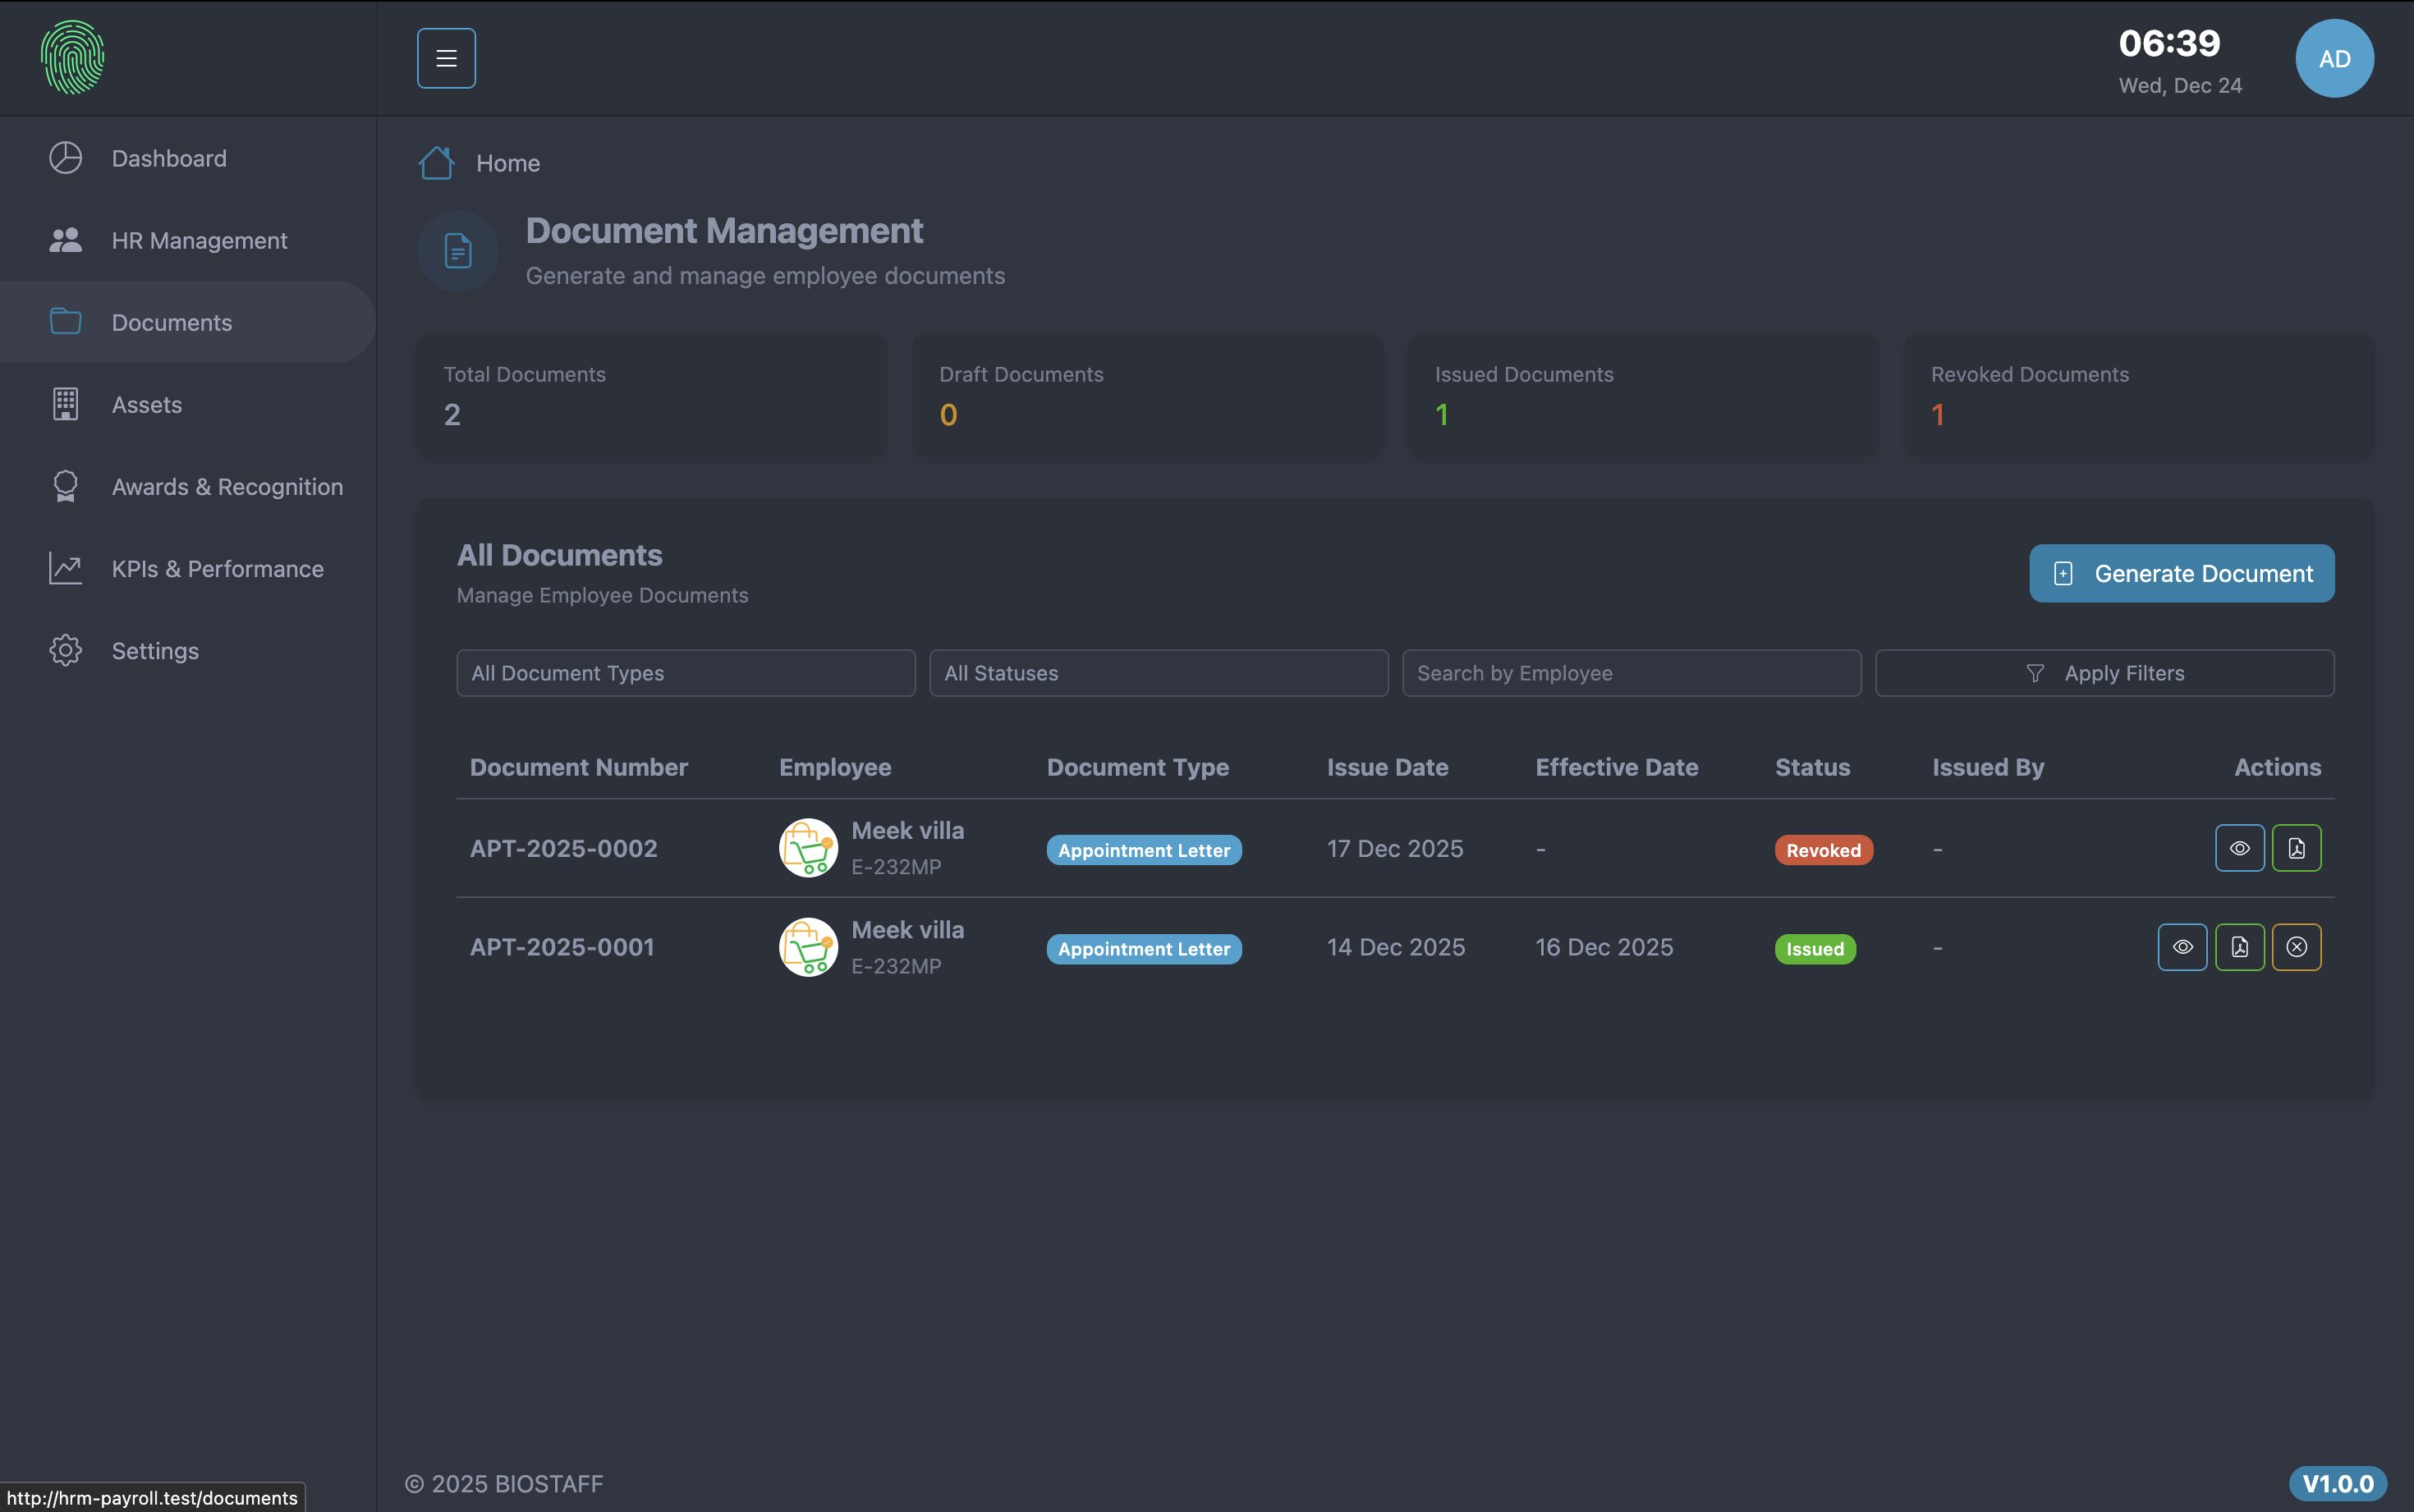Download PDF for APT-2025-0001
This screenshot has width=2414, height=1512.
click(2239, 947)
